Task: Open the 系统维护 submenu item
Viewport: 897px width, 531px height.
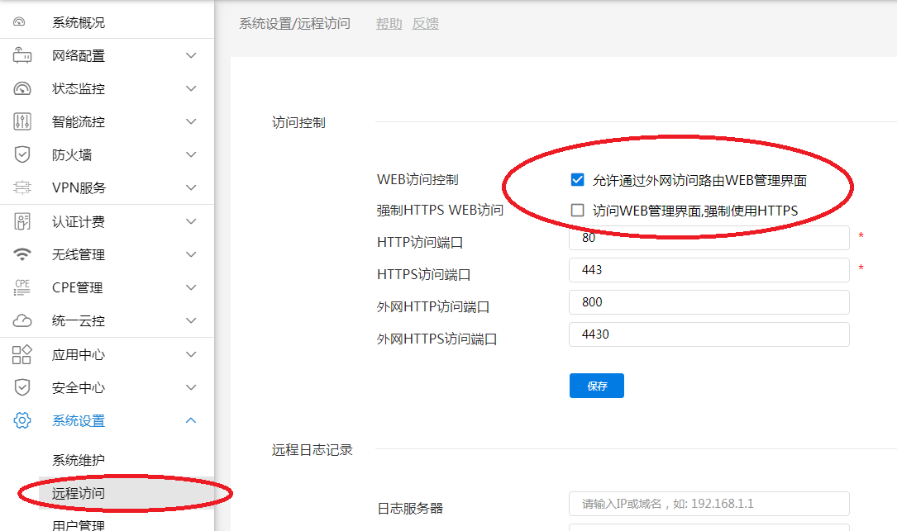Action: click(79, 460)
